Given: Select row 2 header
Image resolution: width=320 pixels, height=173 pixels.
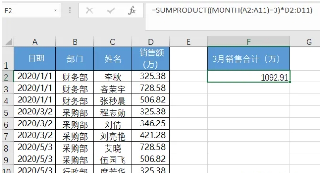Looking at the screenshot, I should 8,76.
